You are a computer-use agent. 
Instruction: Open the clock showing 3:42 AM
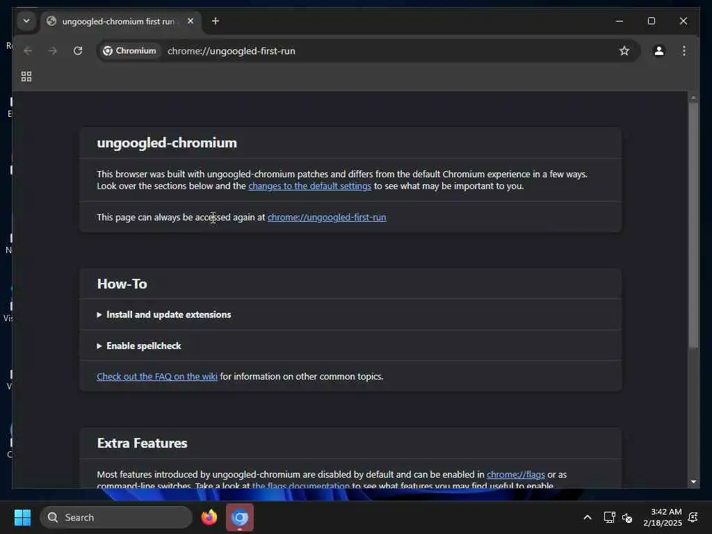click(x=663, y=517)
